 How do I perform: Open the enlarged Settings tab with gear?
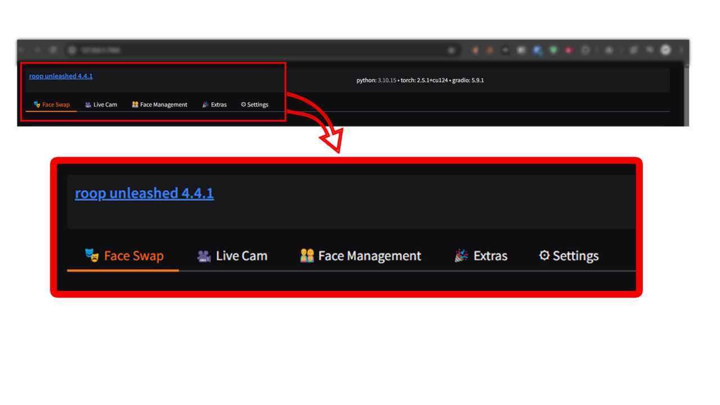point(569,256)
